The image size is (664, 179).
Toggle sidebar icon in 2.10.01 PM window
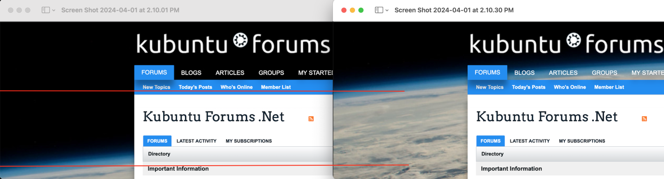tap(45, 10)
